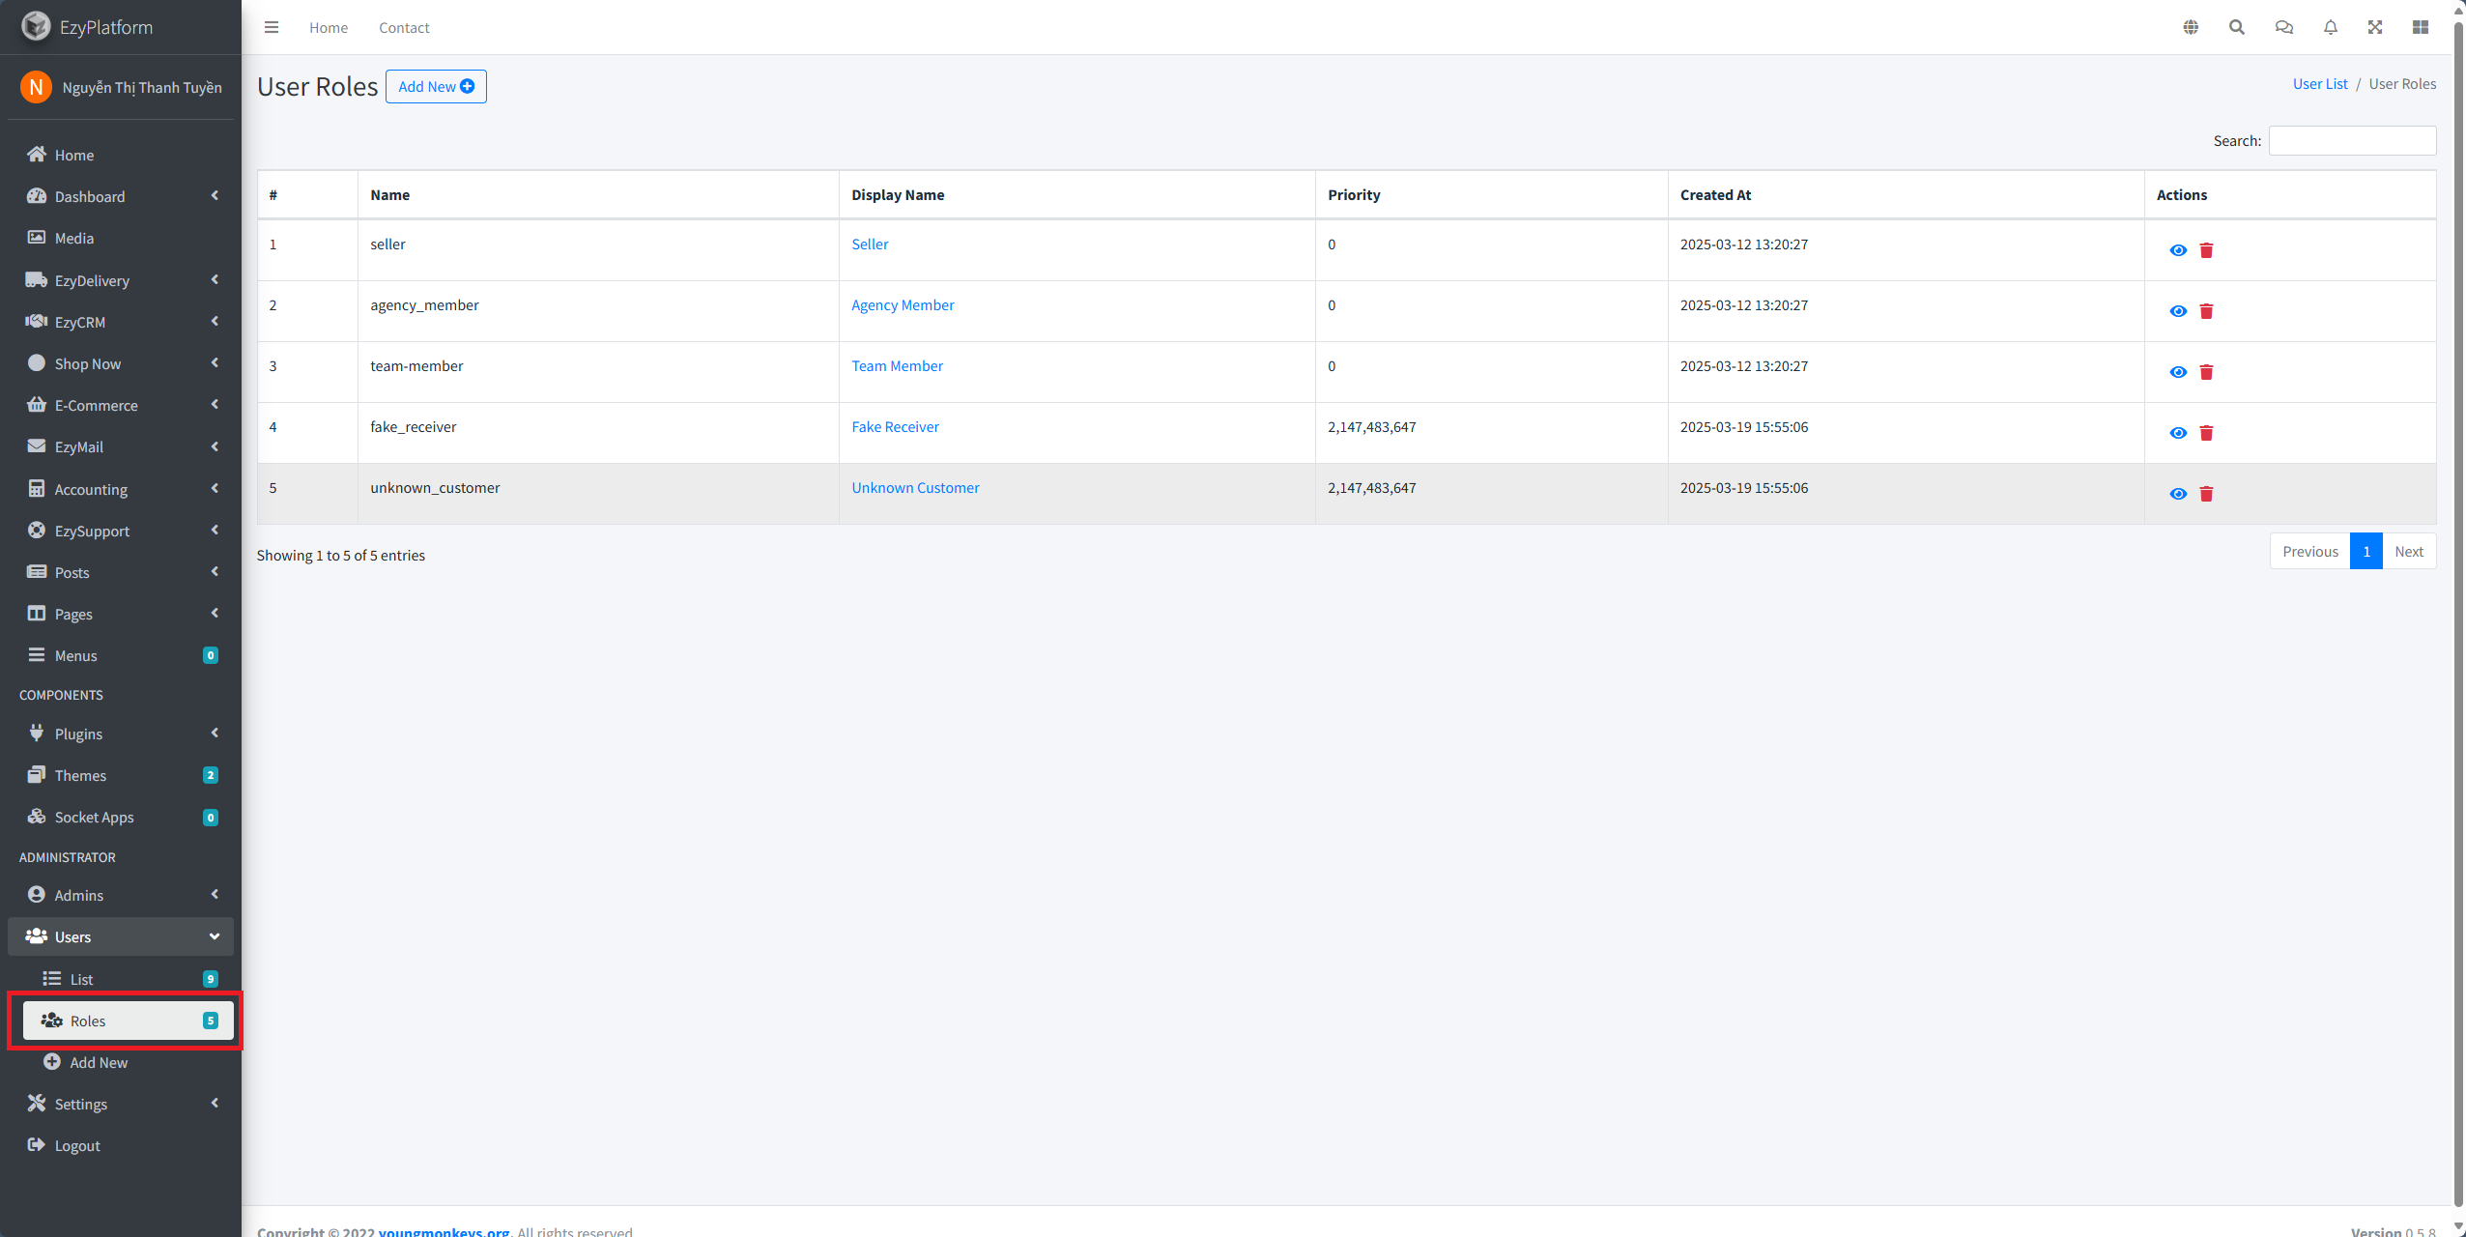The width and height of the screenshot is (2466, 1237).
Task: Click the sidebar Add New plus icon
Action: click(52, 1061)
